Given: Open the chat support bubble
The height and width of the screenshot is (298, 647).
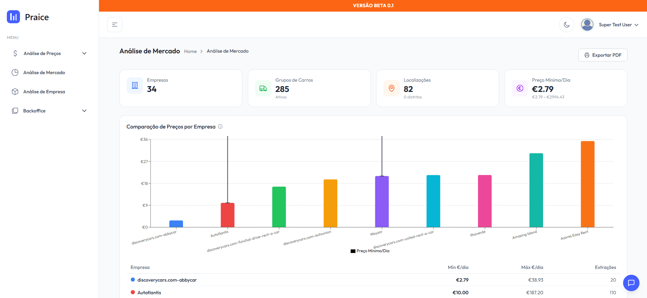Looking at the screenshot, I should [631, 283].
